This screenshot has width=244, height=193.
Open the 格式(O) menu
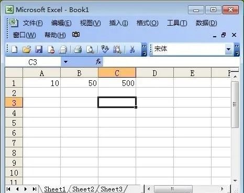pyautogui.click(x=148, y=23)
